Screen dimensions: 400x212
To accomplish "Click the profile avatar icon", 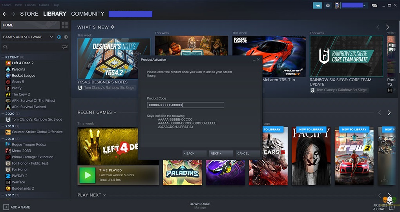I will click(x=337, y=5).
